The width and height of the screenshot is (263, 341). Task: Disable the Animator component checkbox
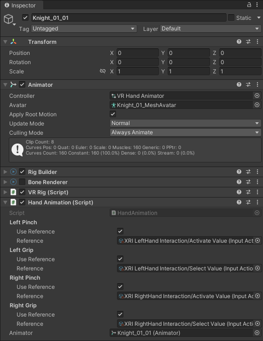(x=22, y=84)
